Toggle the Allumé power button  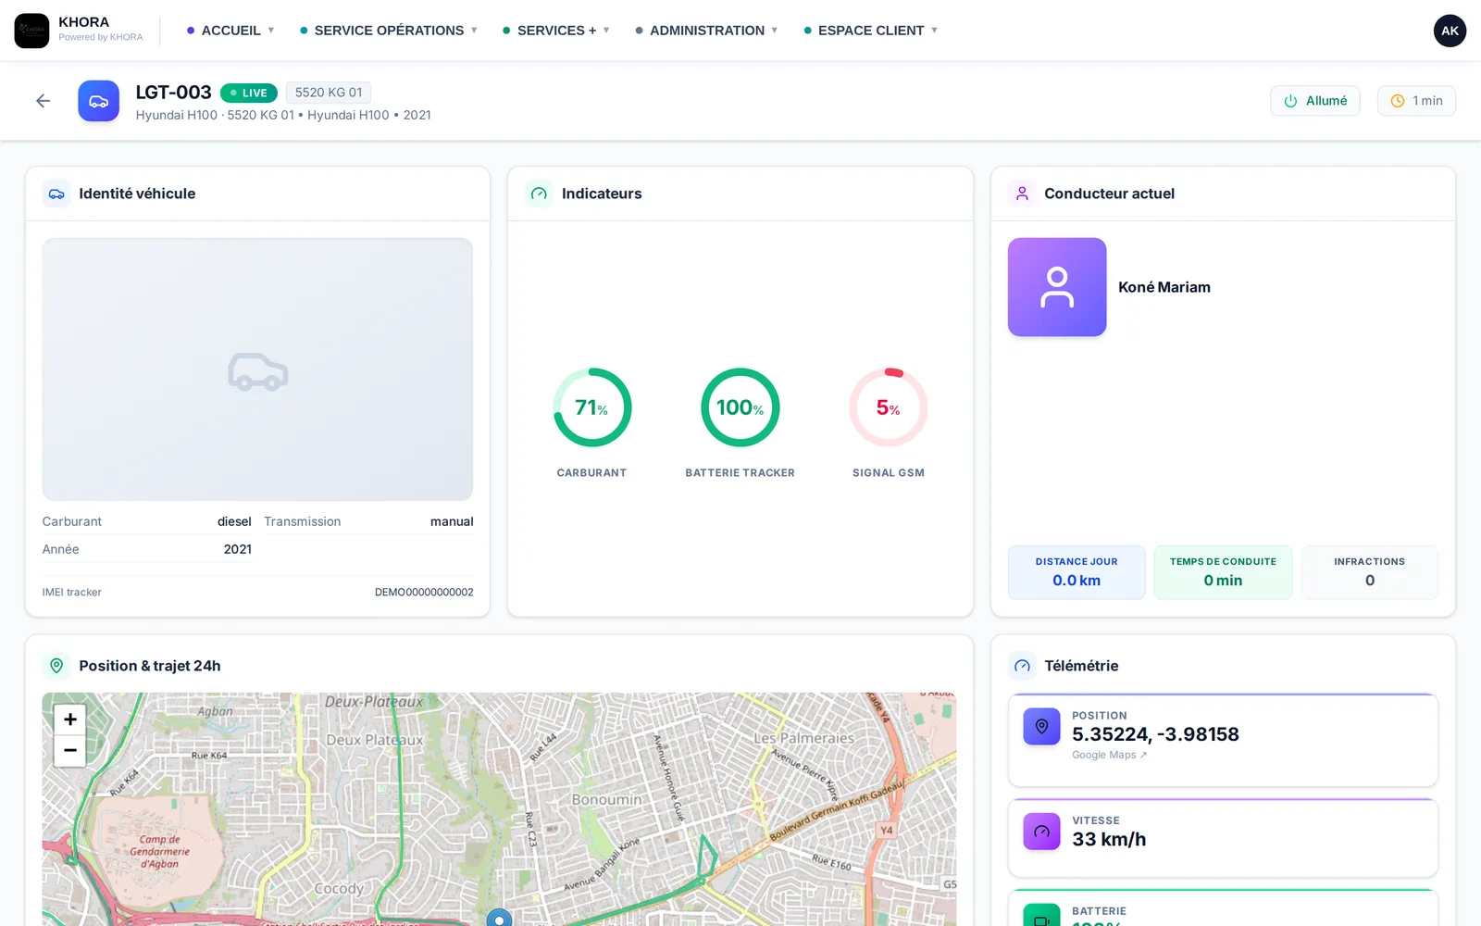1315,101
